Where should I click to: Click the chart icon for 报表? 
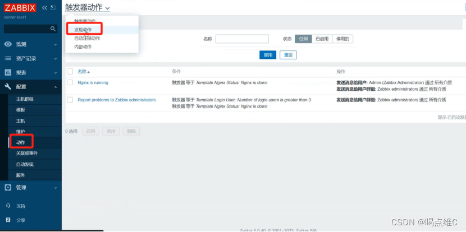tap(8, 72)
